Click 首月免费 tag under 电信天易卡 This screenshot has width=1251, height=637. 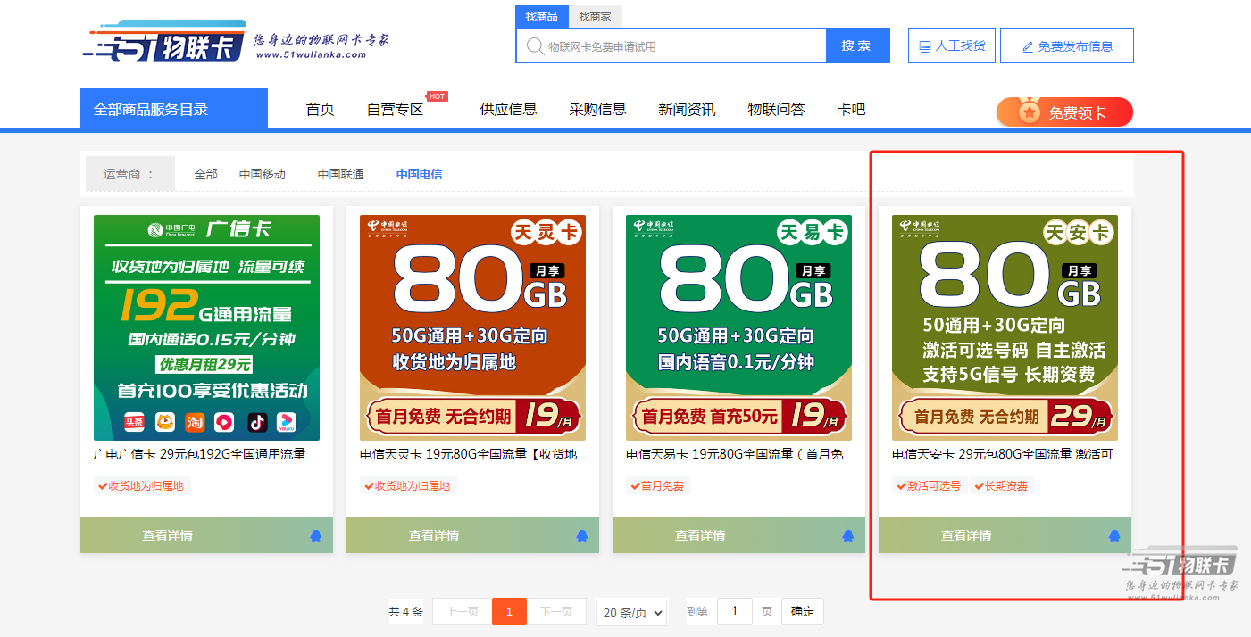[658, 486]
